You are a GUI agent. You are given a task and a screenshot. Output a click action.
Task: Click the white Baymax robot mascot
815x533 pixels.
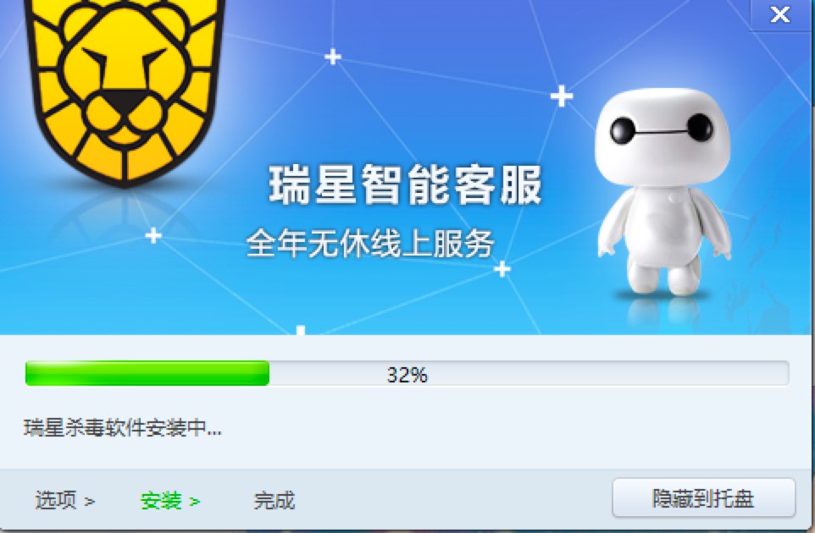coord(663,191)
